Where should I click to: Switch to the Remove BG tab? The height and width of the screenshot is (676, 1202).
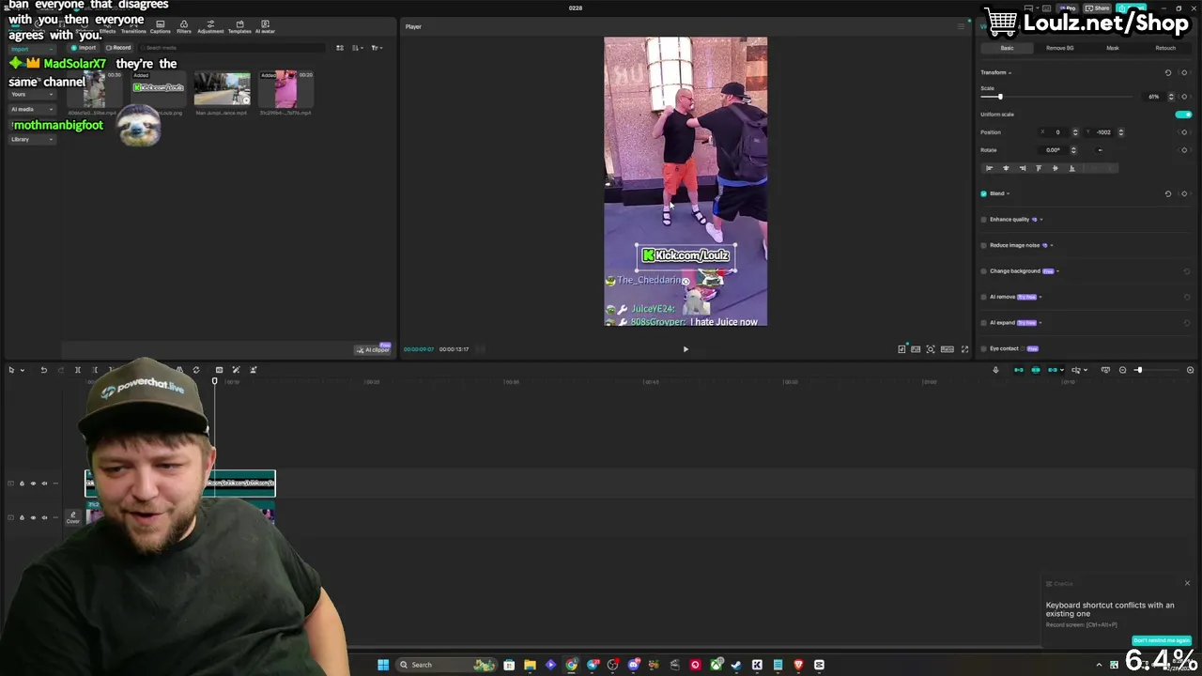[1060, 48]
